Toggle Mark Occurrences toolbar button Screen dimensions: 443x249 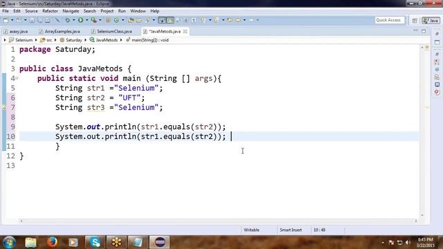point(170,20)
